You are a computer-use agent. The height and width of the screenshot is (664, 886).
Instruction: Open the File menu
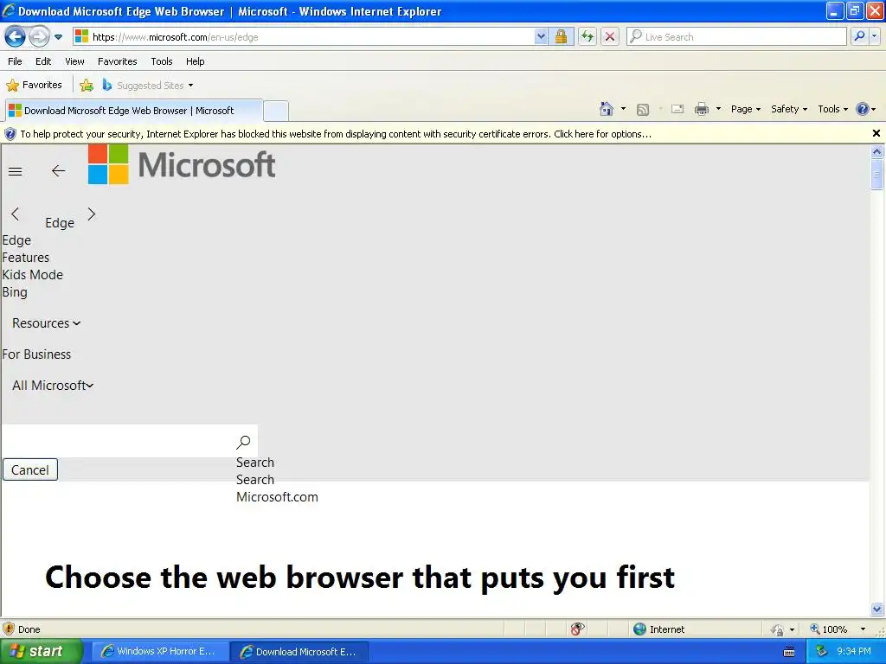(x=15, y=61)
